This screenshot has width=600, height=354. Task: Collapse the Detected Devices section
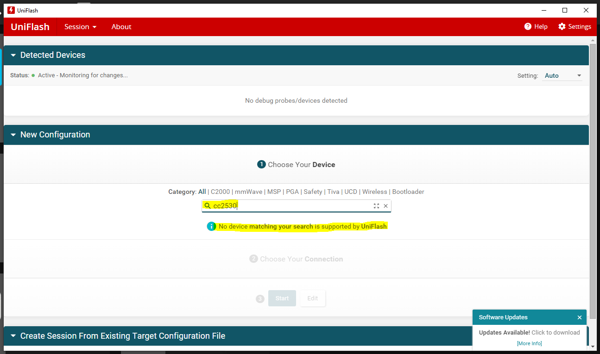13,55
